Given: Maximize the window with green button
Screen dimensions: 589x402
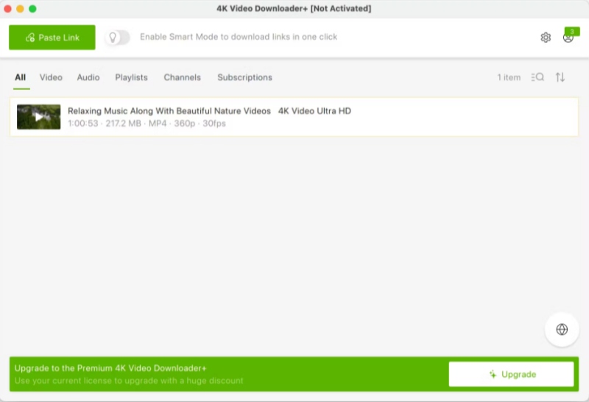Looking at the screenshot, I should tap(32, 9).
